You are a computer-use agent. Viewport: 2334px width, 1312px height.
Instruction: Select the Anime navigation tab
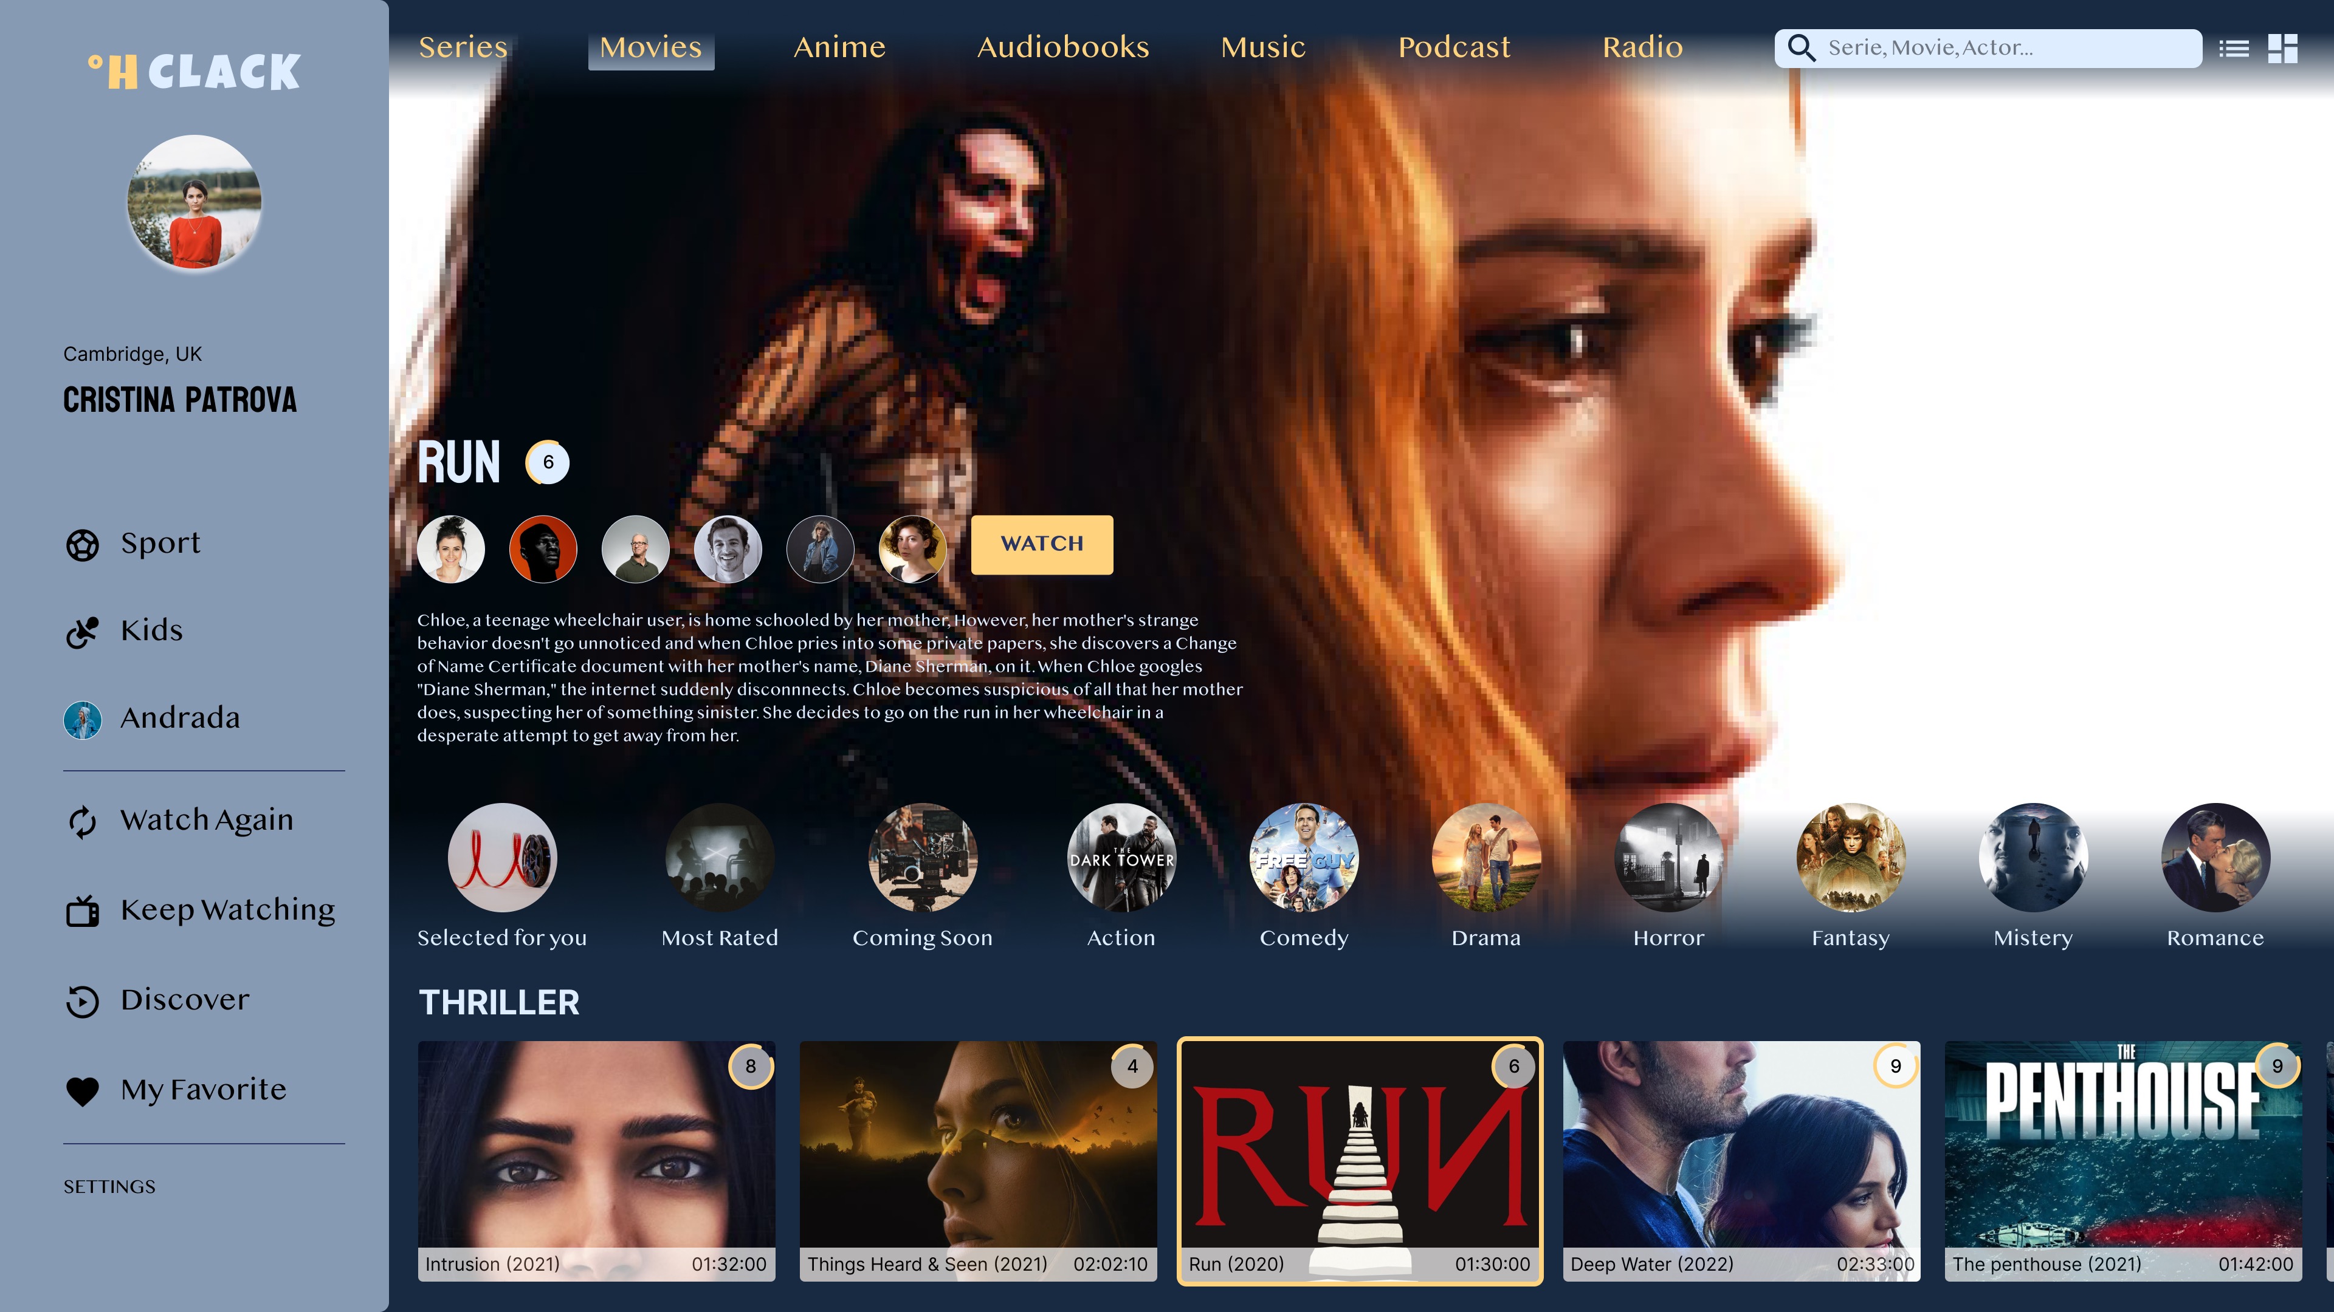click(838, 46)
